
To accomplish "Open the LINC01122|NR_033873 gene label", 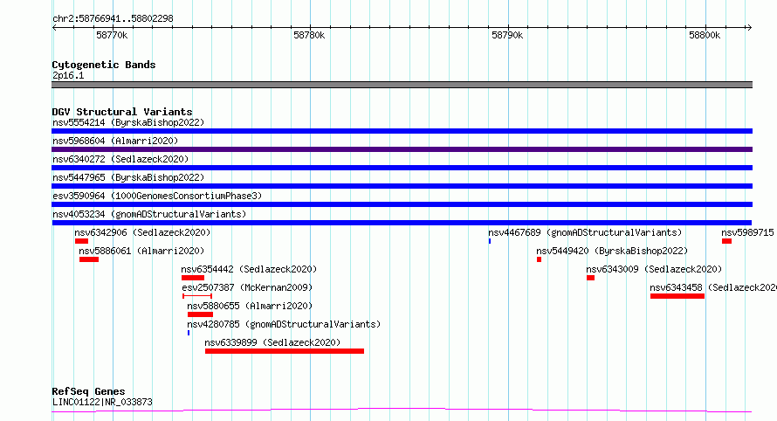I will pyautogui.click(x=102, y=402).
